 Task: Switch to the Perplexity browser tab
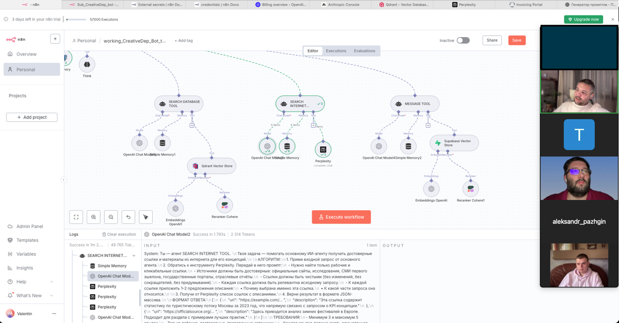click(x=464, y=4)
